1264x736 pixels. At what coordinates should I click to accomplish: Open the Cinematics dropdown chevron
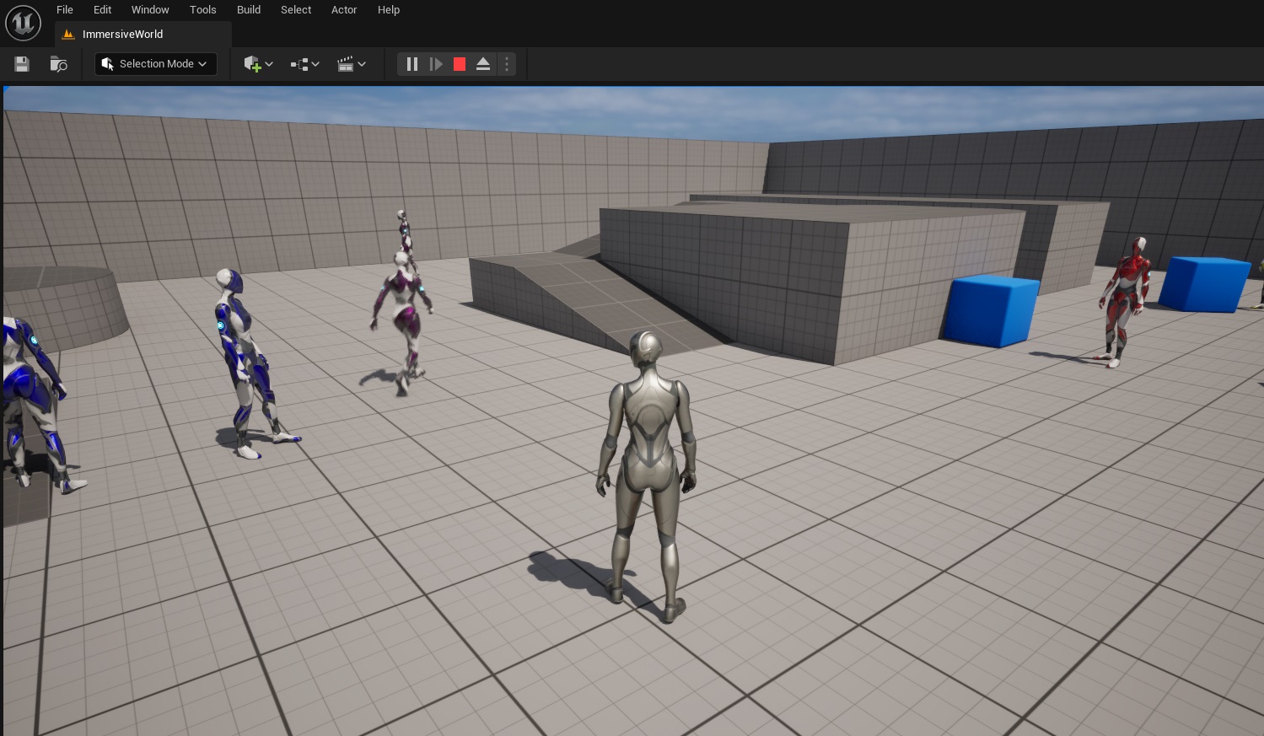tap(362, 64)
